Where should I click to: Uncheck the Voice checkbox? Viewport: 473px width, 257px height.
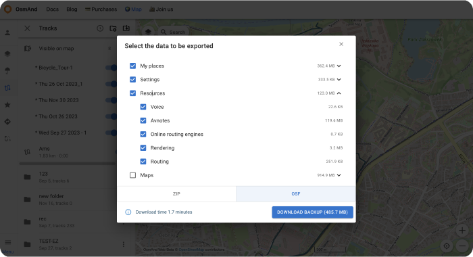click(143, 107)
